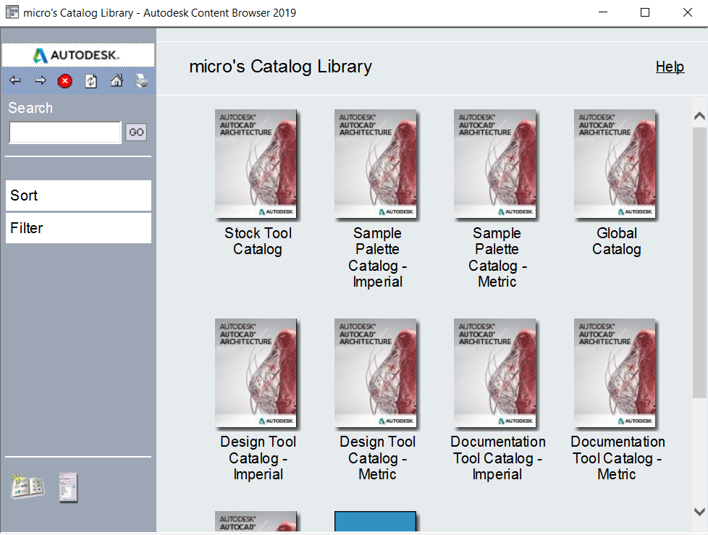Open Sample Palette Catalog - Metric cover
Screen dimensions: 708x535
coord(495,164)
